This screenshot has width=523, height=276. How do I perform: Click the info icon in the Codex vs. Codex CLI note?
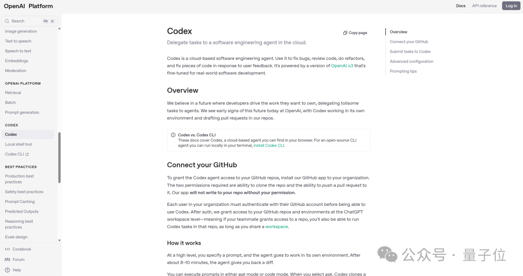point(173,135)
